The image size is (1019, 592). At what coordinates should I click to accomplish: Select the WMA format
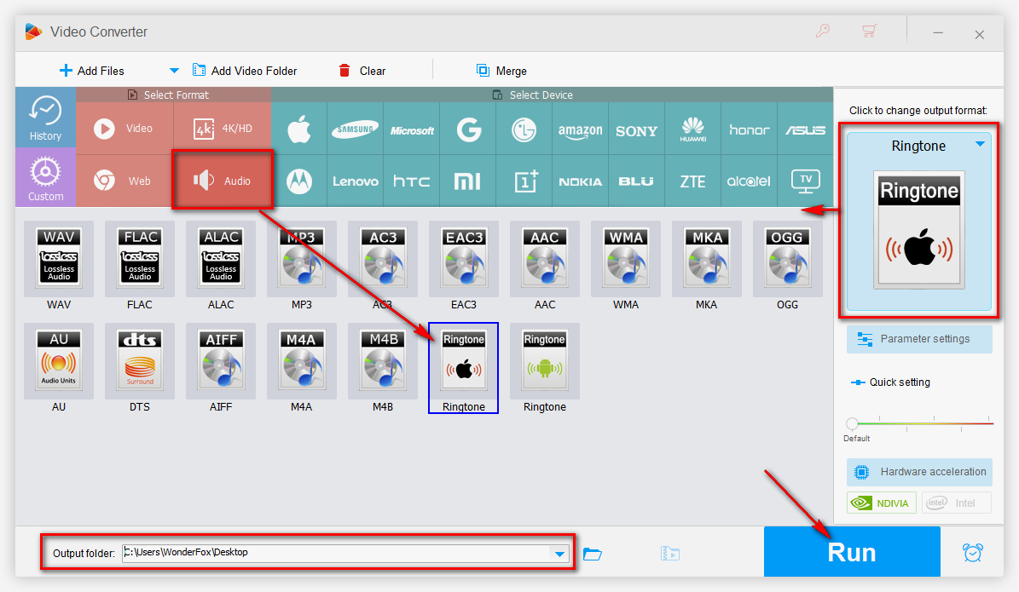pyautogui.click(x=626, y=259)
